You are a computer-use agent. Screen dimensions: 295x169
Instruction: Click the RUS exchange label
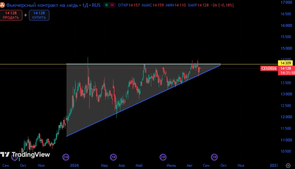[96, 5]
